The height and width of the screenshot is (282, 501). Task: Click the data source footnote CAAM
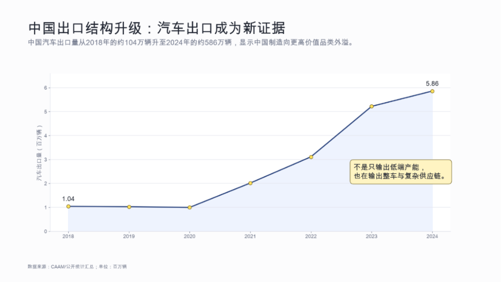tap(77, 266)
